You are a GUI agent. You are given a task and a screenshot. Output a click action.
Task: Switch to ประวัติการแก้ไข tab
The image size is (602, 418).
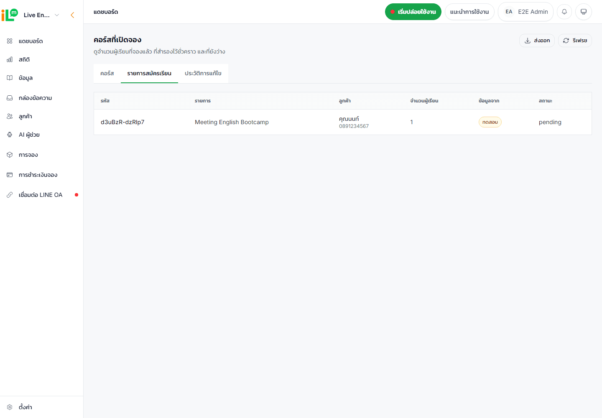coord(203,73)
